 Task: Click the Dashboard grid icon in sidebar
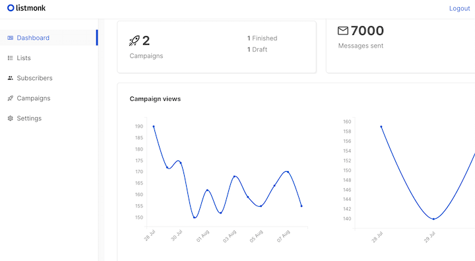click(11, 38)
